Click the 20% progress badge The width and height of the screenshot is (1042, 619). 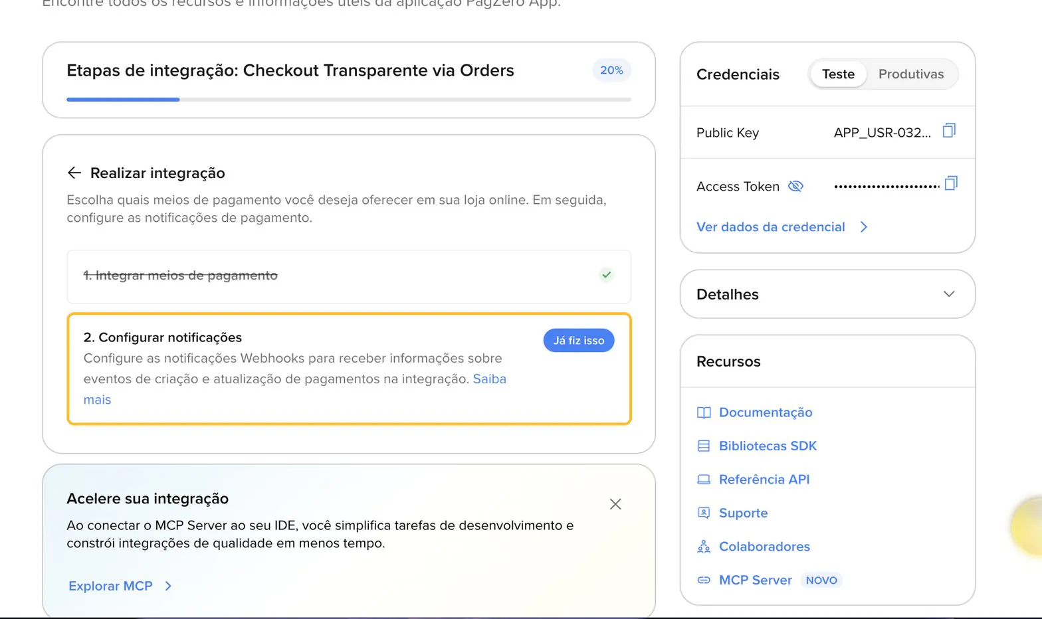point(611,70)
